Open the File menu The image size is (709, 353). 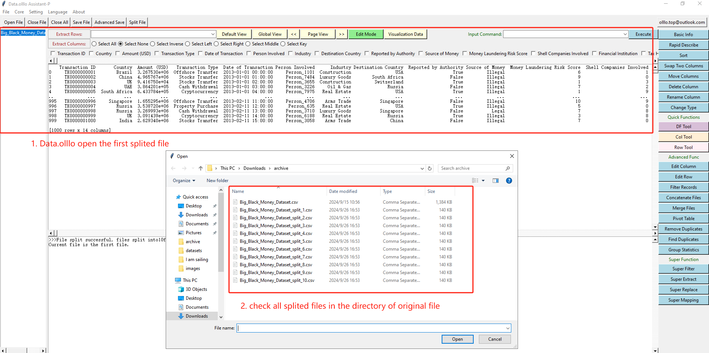(x=6, y=12)
